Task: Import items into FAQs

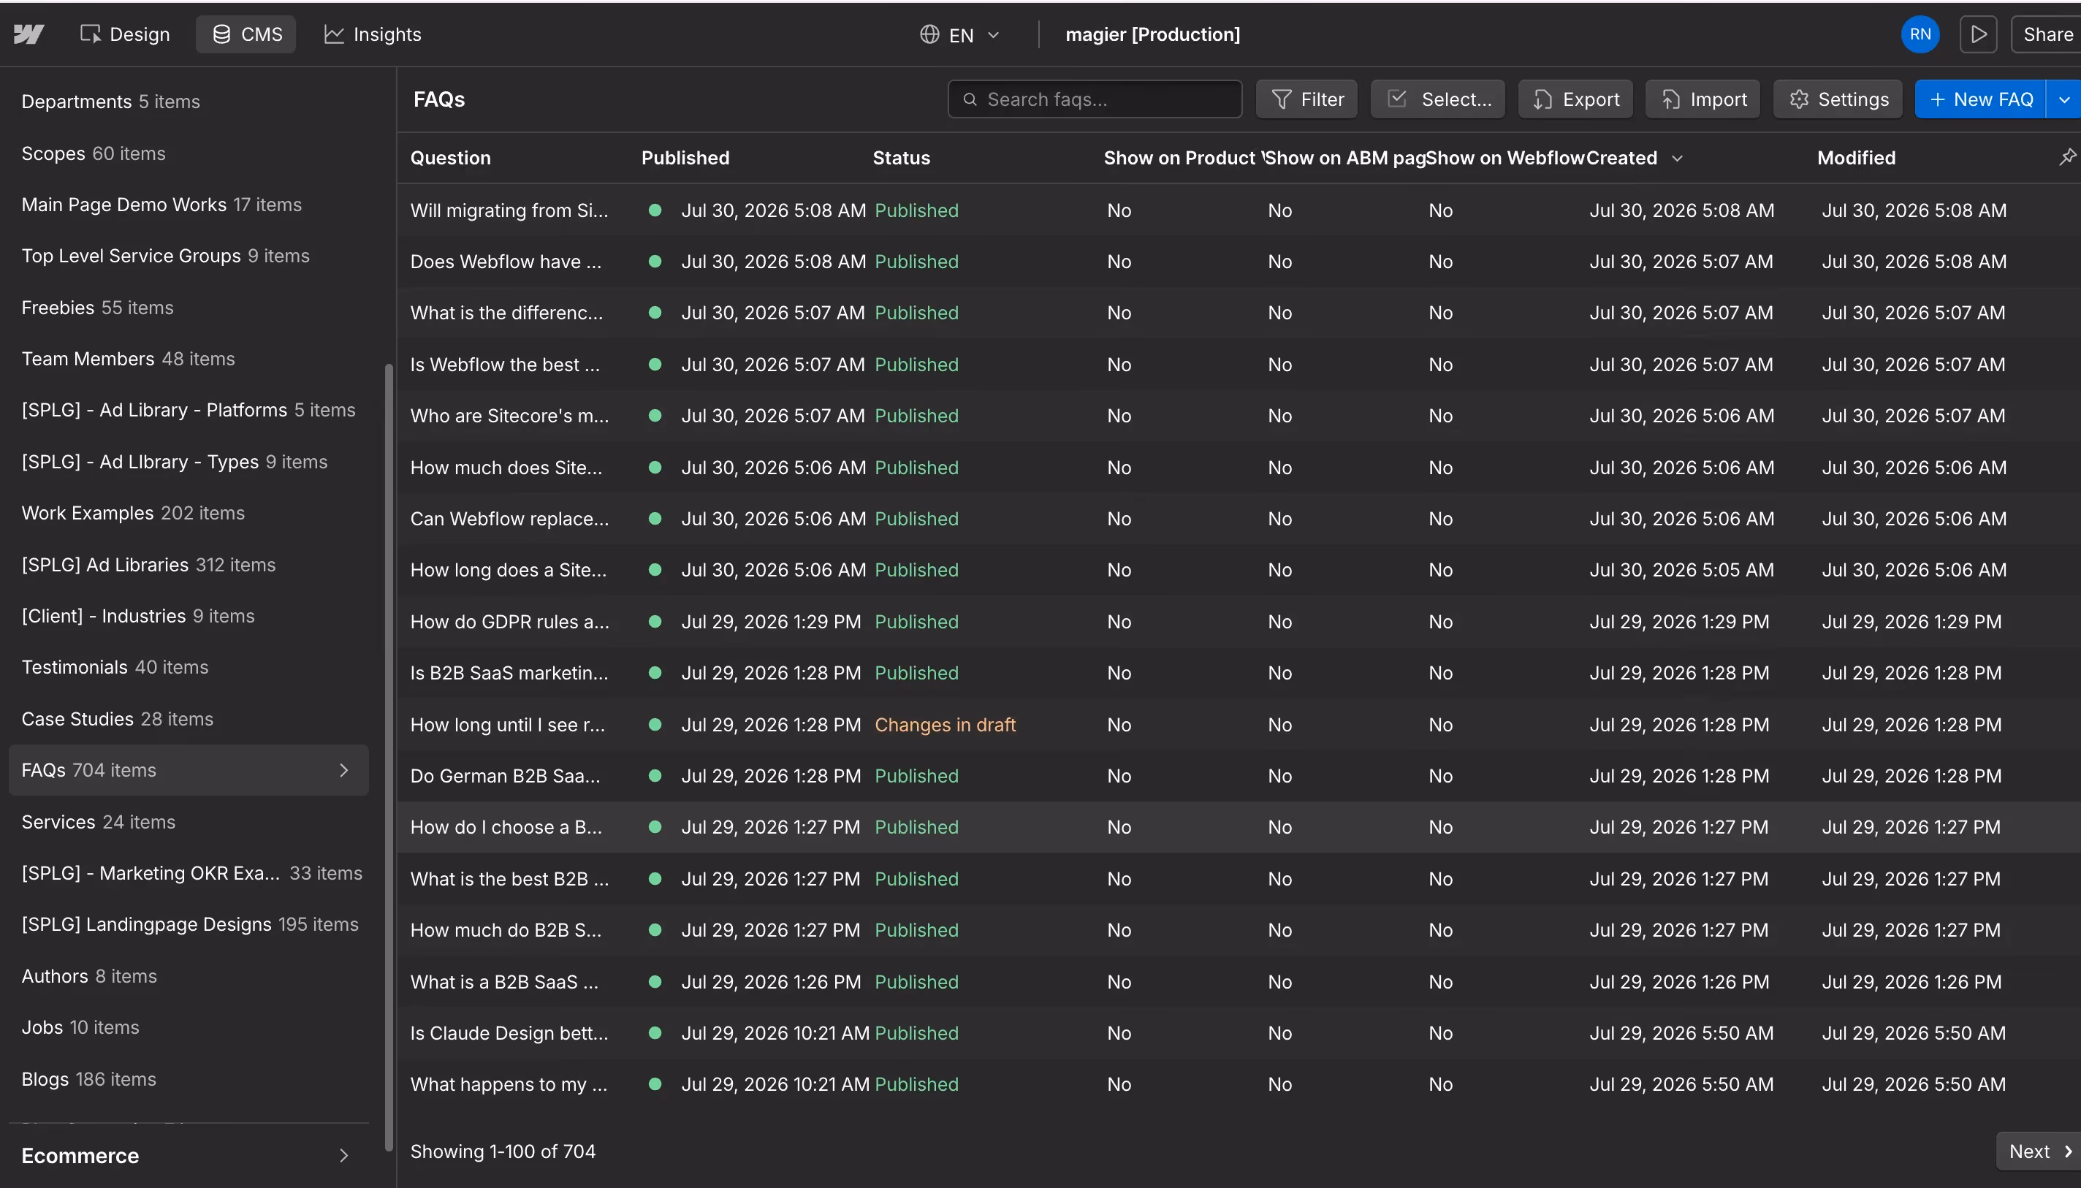Action: (1703, 99)
